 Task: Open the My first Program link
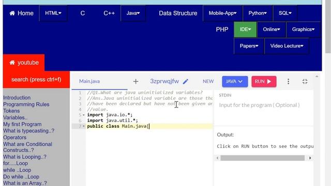tap(22, 124)
